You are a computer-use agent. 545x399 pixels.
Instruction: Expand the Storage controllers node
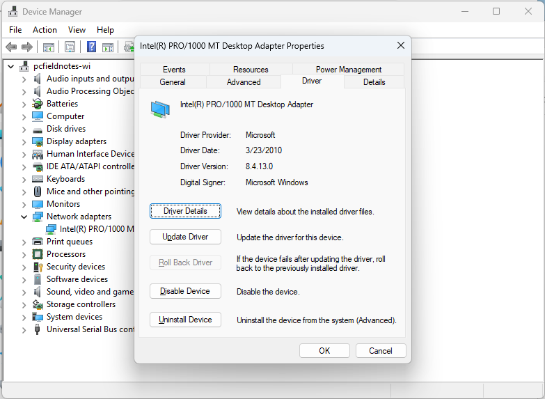[x=24, y=305]
